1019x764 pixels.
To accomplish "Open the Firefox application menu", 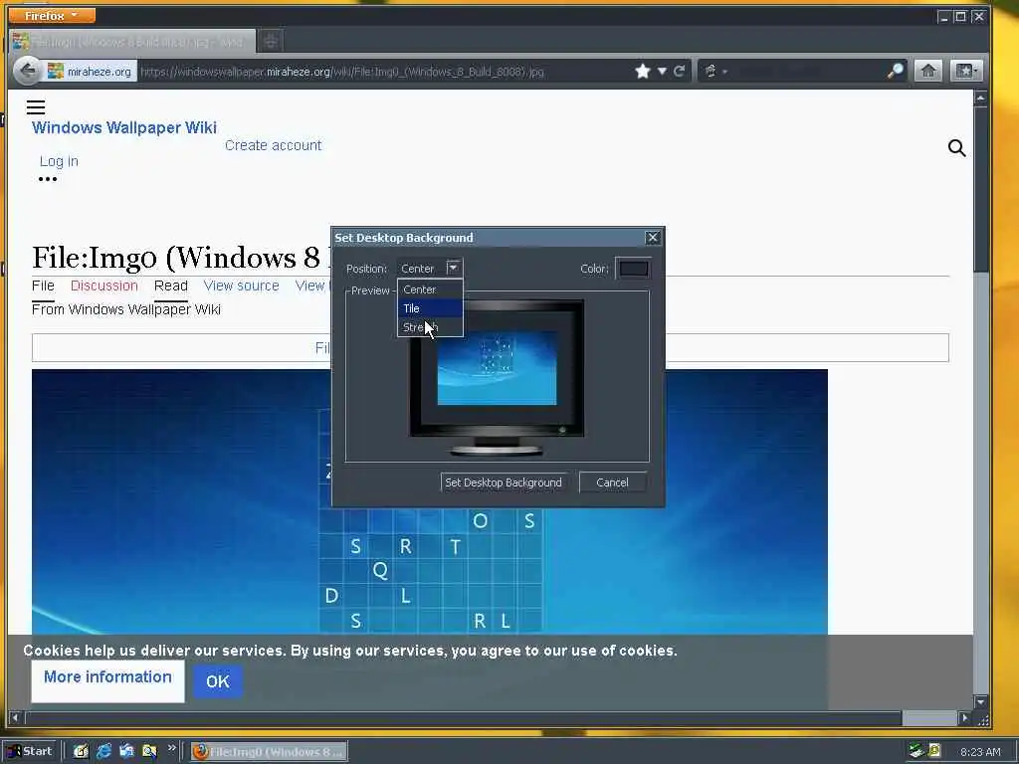I will [52, 15].
